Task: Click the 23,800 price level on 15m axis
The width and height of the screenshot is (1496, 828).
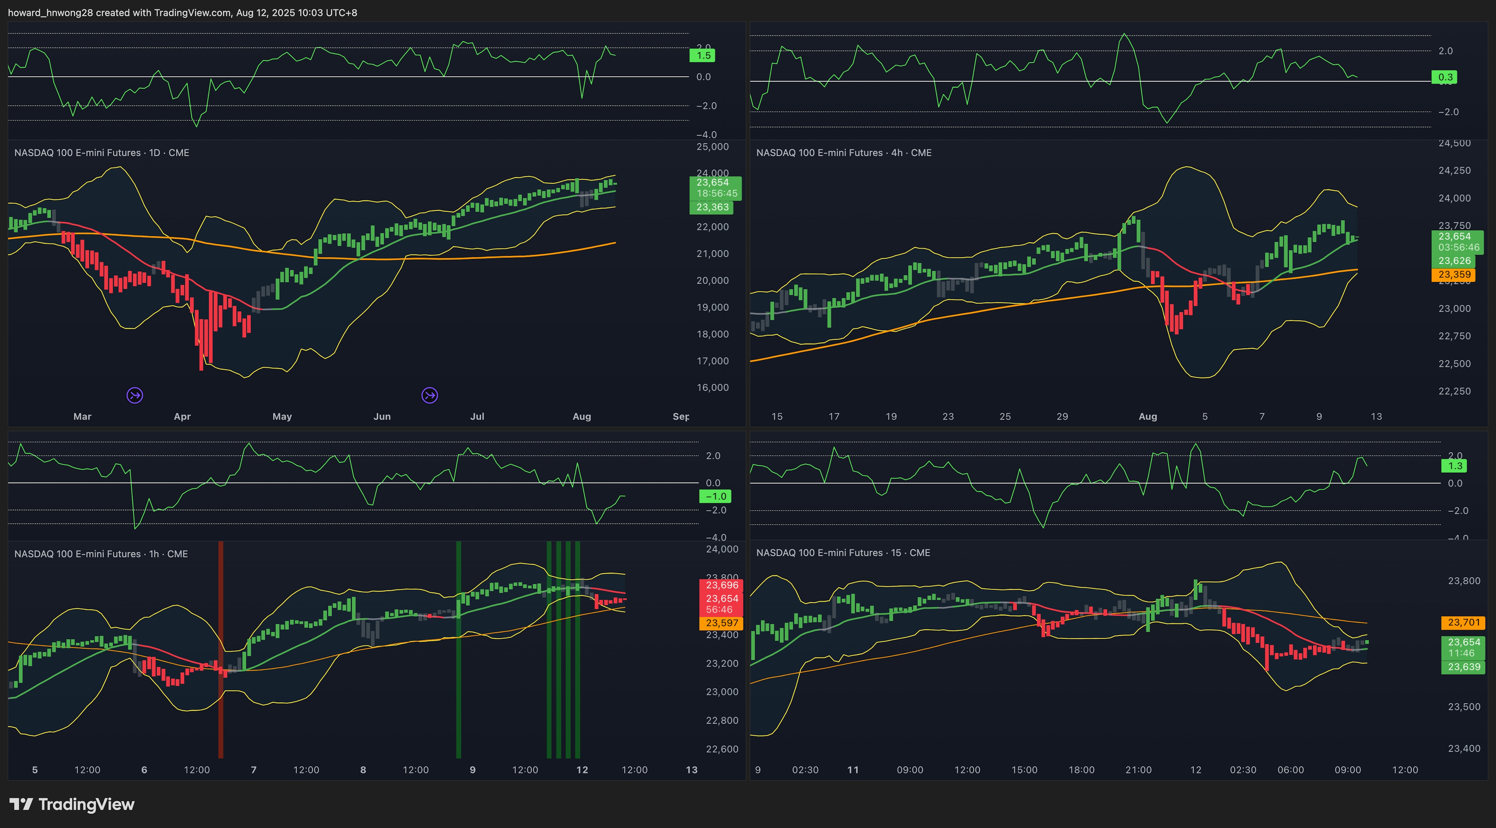Action: pos(1464,581)
